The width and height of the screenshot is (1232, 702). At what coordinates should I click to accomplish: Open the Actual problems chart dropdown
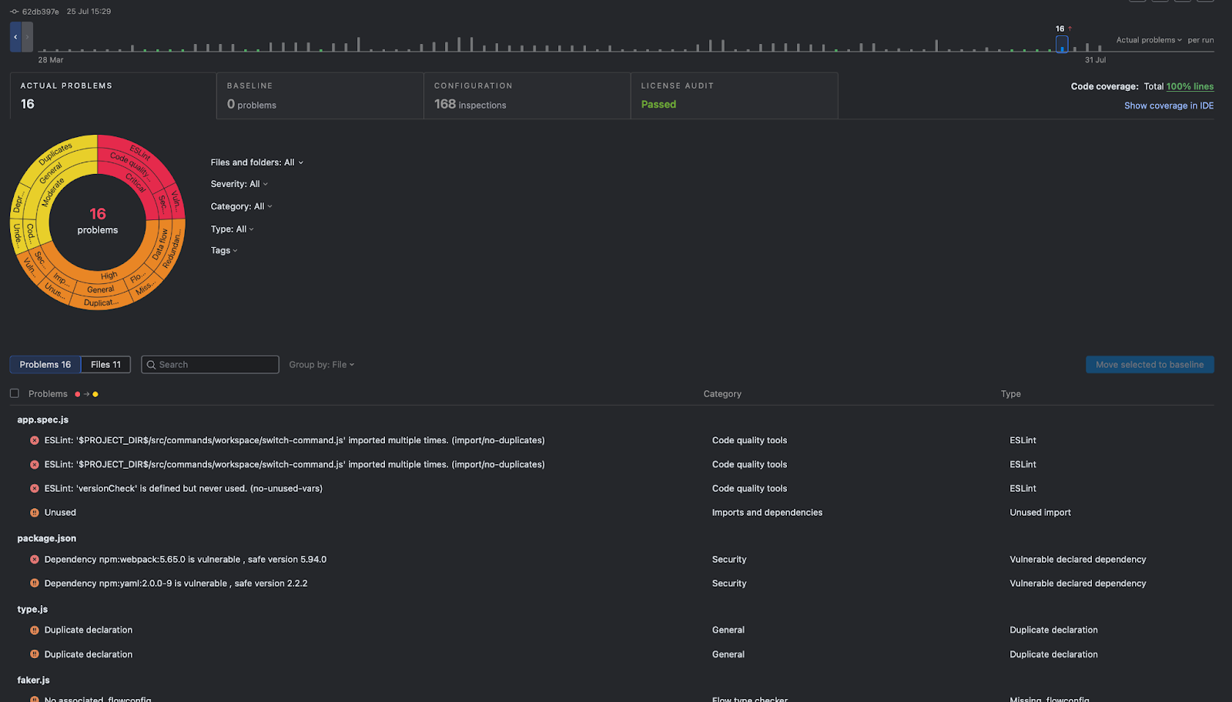(1148, 40)
